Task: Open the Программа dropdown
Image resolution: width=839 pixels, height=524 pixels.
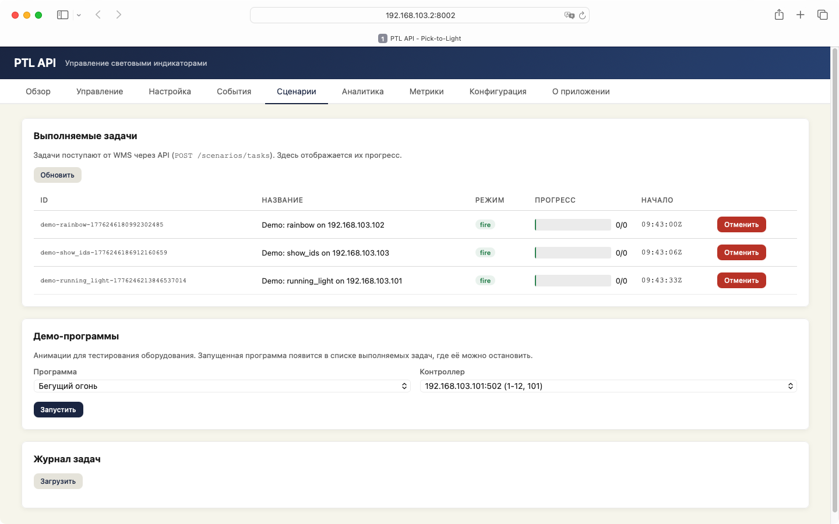Action: pyautogui.click(x=222, y=386)
